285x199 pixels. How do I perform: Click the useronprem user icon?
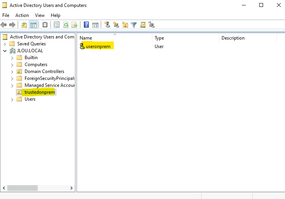pos(82,46)
